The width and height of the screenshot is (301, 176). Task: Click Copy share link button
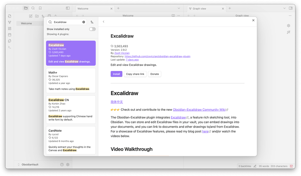tap(135, 74)
